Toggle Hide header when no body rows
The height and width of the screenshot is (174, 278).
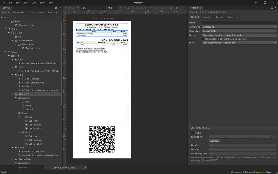pos(203,39)
